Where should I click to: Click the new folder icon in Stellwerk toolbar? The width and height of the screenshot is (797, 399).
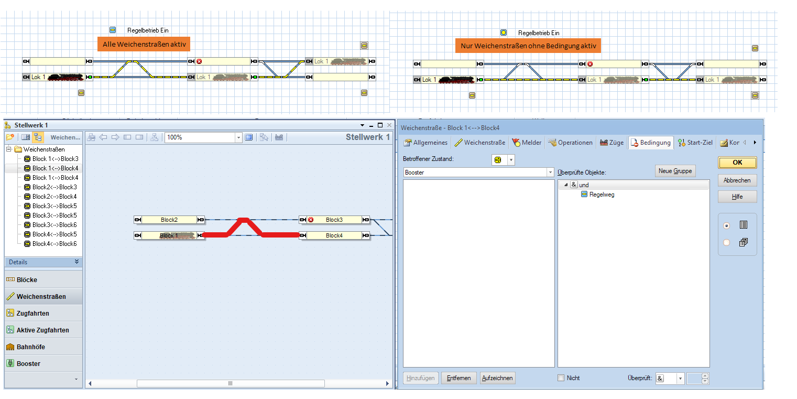coord(10,137)
